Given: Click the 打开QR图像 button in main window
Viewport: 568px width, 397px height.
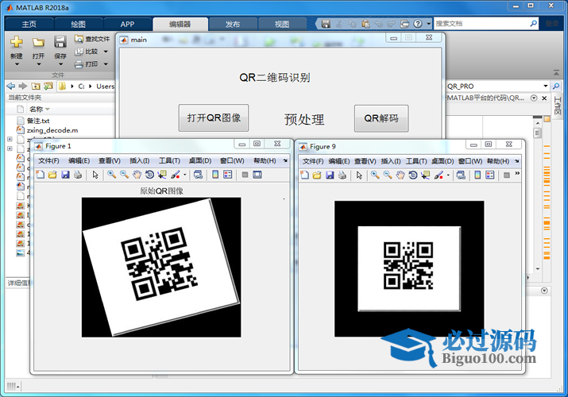Looking at the screenshot, I should [214, 118].
